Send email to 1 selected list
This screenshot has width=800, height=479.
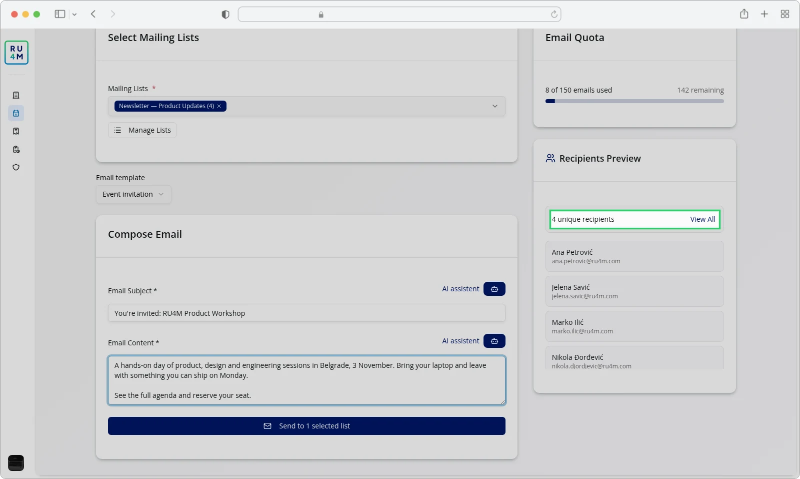click(306, 426)
